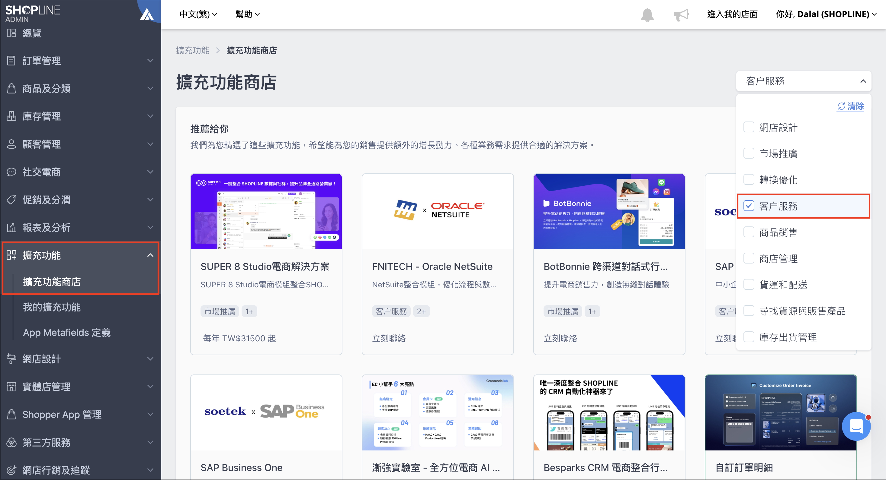Expand the 商品及分類 chevron
Screen dimensions: 886x480
point(150,88)
